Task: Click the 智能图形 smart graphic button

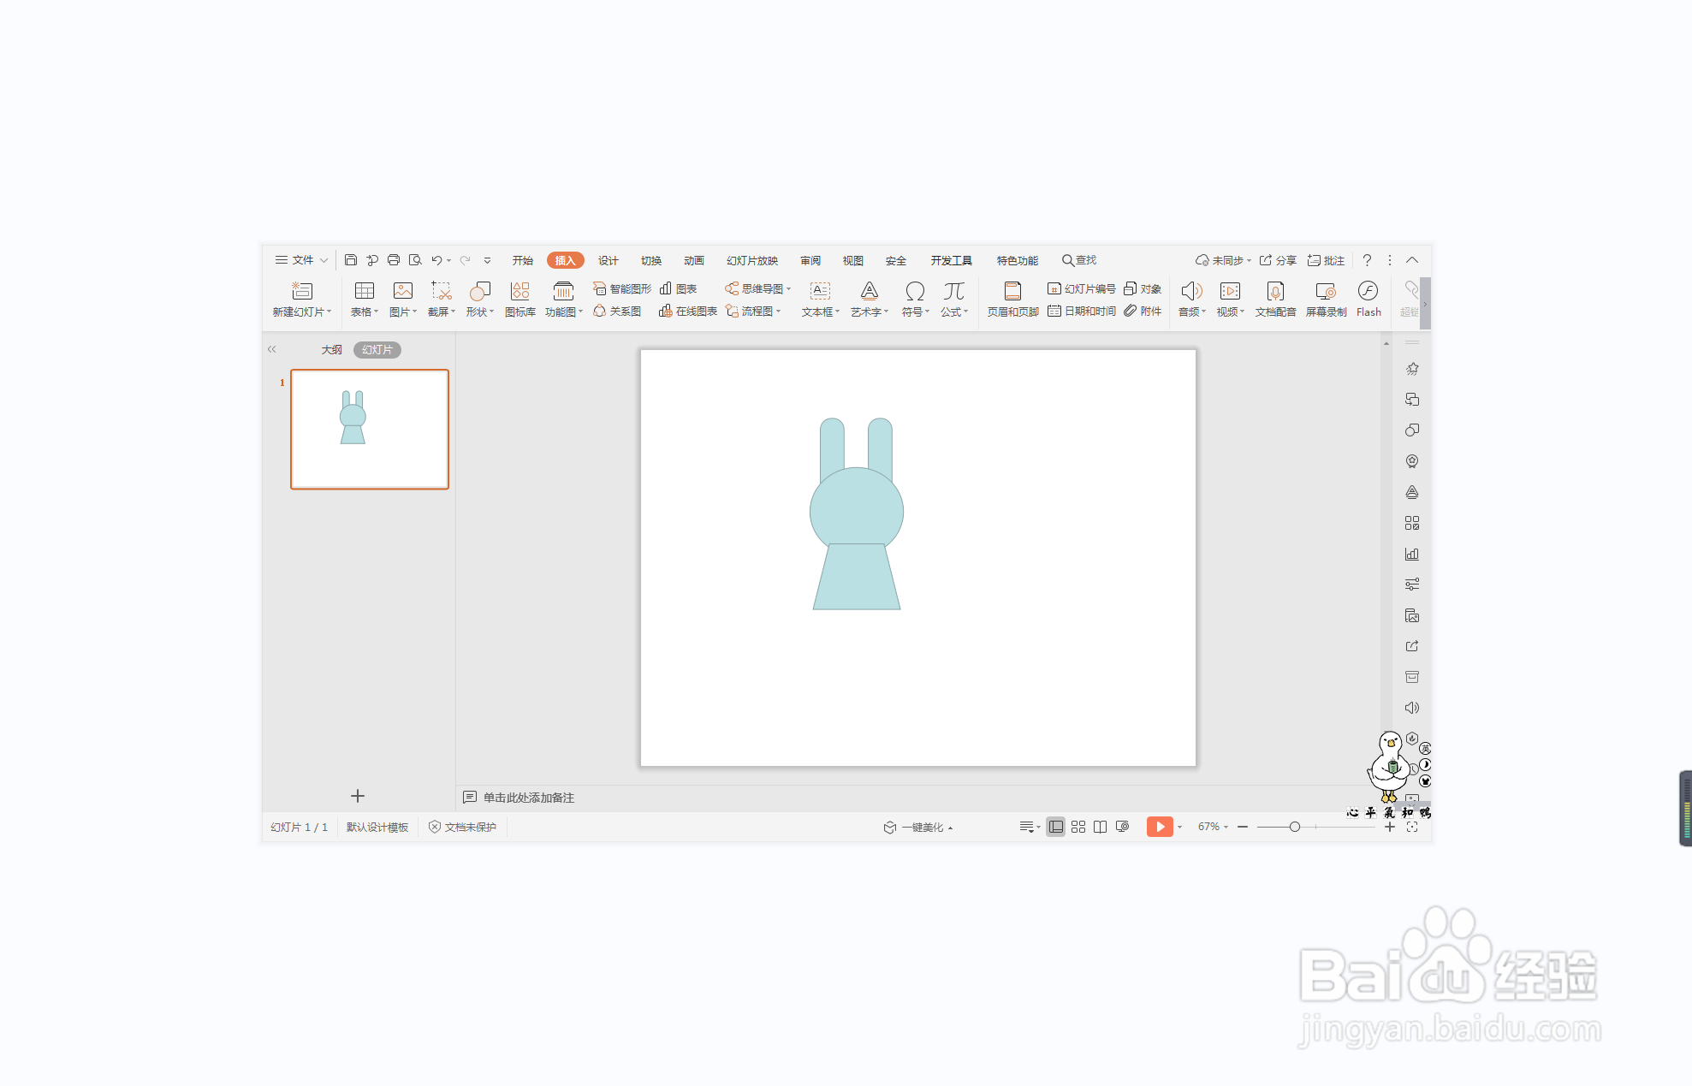Action: click(622, 289)
